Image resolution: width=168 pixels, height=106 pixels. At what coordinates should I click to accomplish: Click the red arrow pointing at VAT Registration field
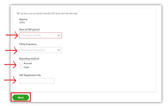coord(10,80)
